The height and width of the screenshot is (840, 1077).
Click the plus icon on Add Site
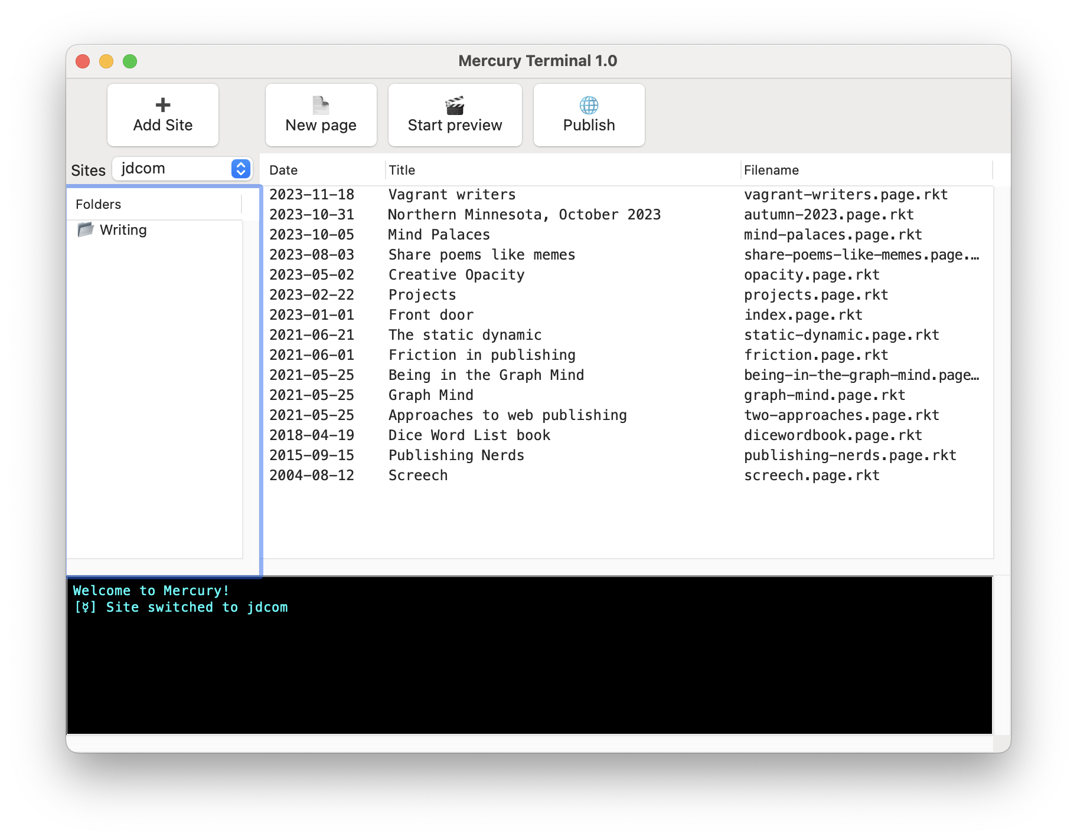pos(163,105)
